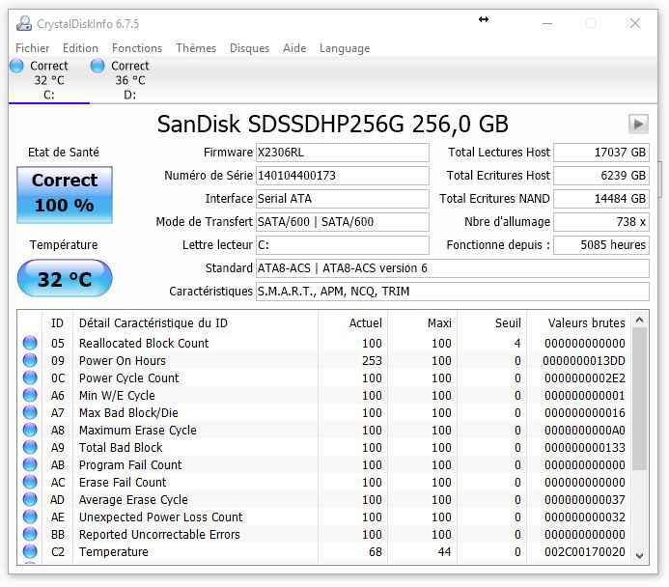669x587 pixels.
Task: Click the 32 °C temperature button
Action: (x=65, y=279)
